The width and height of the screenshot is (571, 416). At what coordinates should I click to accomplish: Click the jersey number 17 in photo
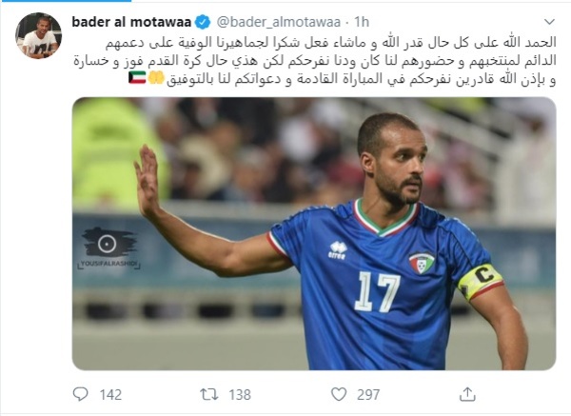377,292
